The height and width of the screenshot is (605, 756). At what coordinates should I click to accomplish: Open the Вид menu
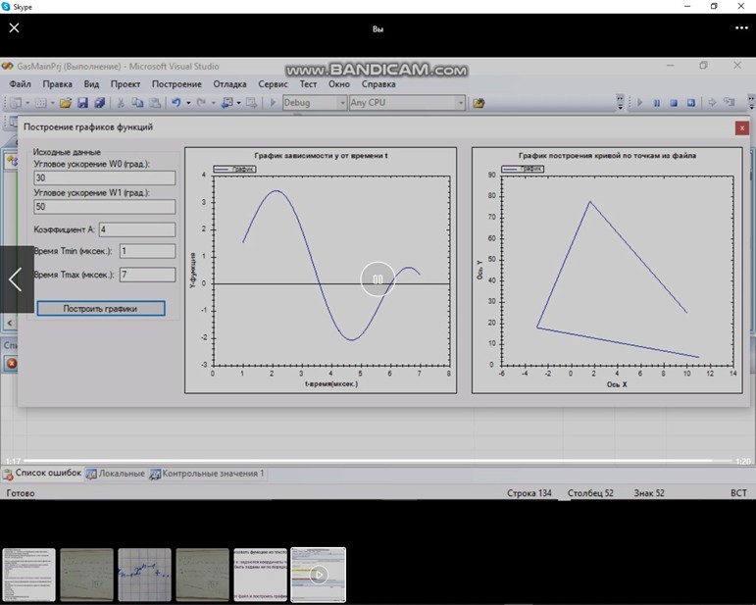click(91, 84)
